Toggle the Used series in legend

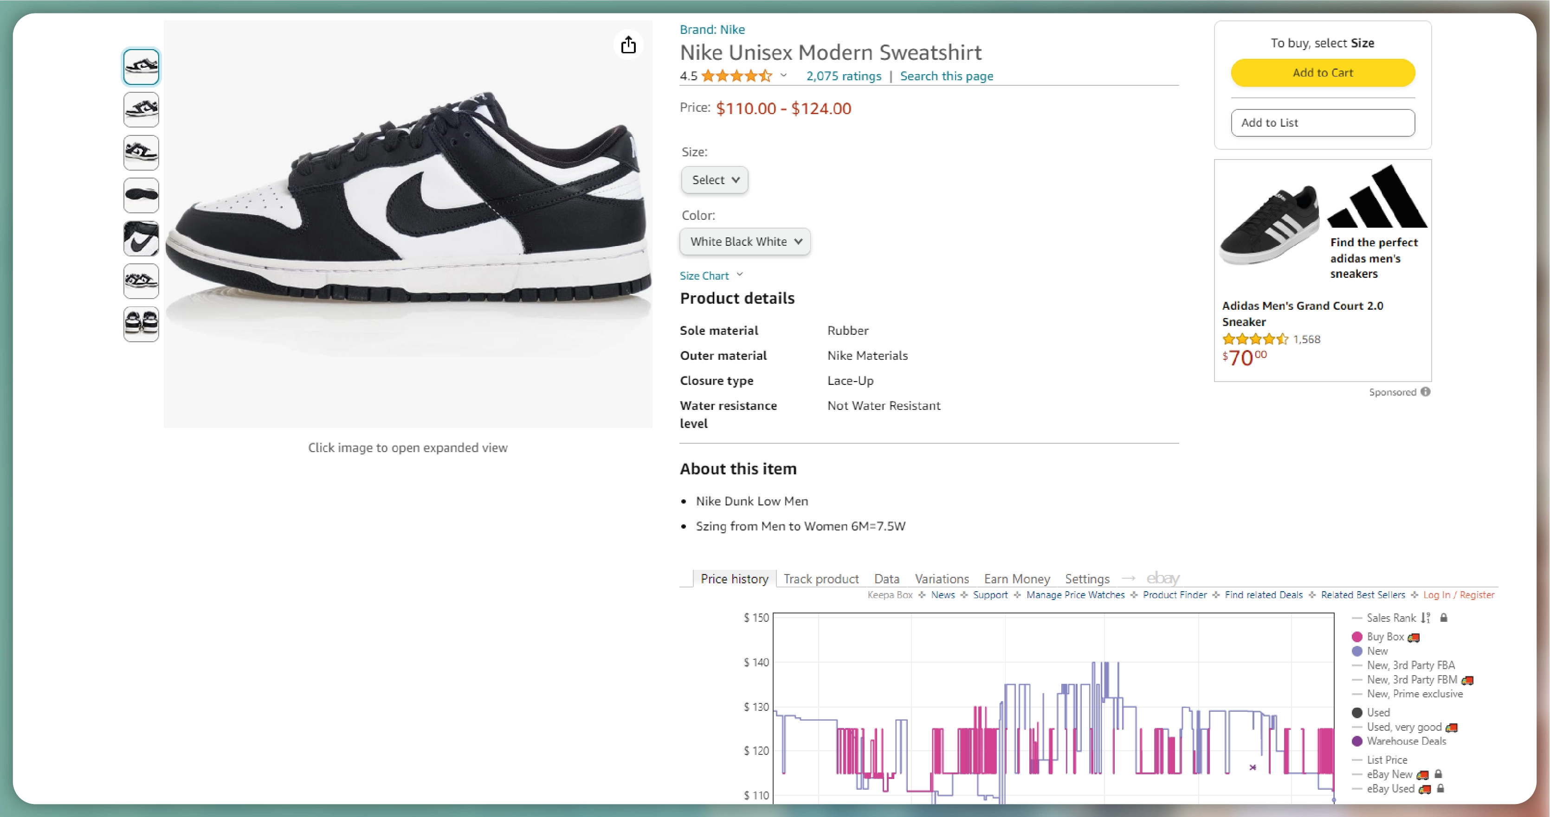click(x=1371, y=712)
